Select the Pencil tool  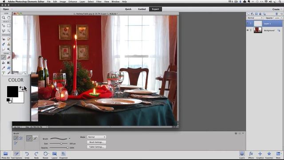tap(9, 73)
